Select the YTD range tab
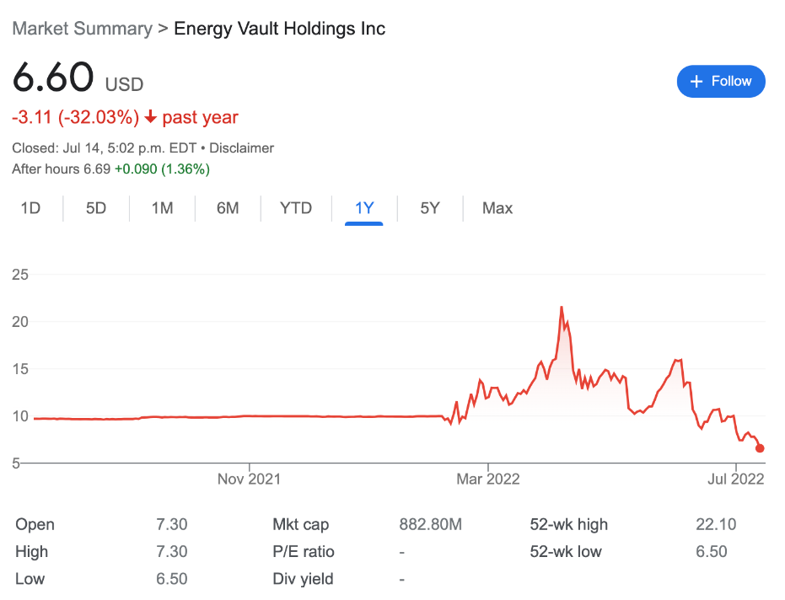 (296, 208)
